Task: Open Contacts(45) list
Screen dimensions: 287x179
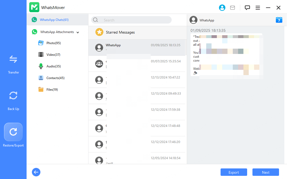Action: click(x=55, y=78)
